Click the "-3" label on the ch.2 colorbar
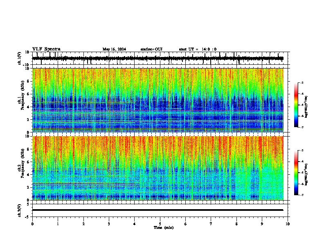Image resolution: width=324 pixels, height=251 pixels. (x=301, y=151)
